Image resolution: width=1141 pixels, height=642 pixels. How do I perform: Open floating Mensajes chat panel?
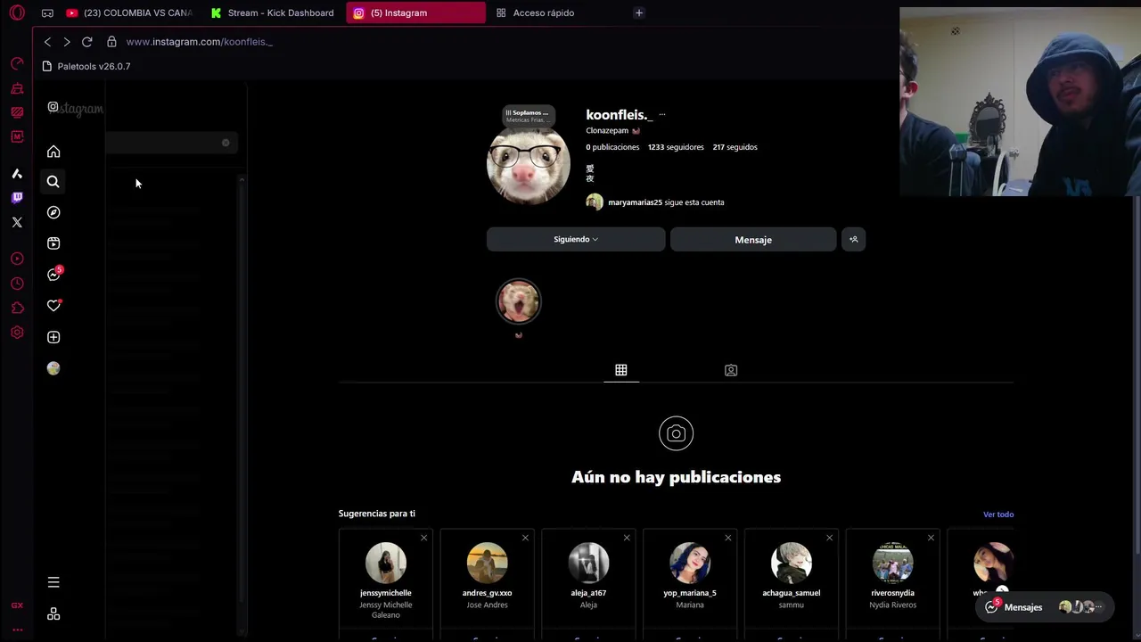pyautogui.click(x=1045, y=607)
